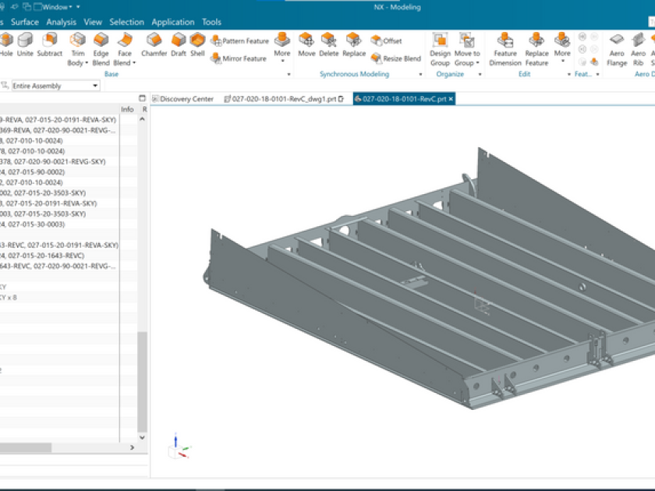Viewport: 655px width, 491px height.
Task: Choose the Draft tool
Action: (179, 44)
